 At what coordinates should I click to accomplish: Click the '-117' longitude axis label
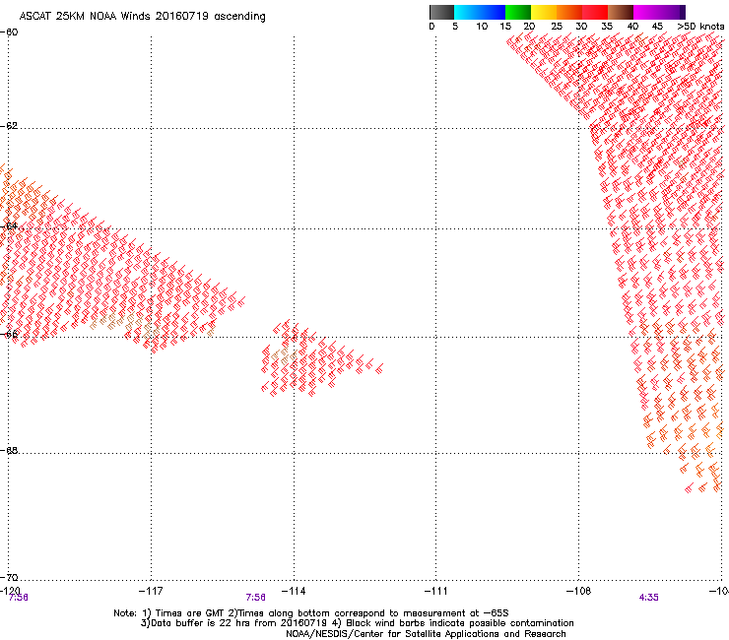(x=151, y=591)
